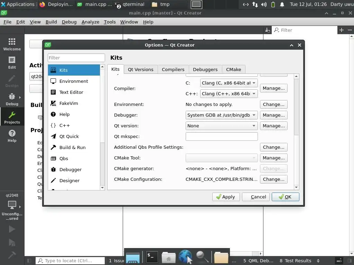Click Change button for CMake Configuration

point(274,179)
